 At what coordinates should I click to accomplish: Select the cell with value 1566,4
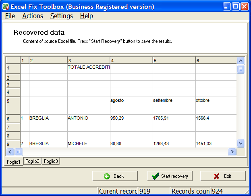point(216,119)
